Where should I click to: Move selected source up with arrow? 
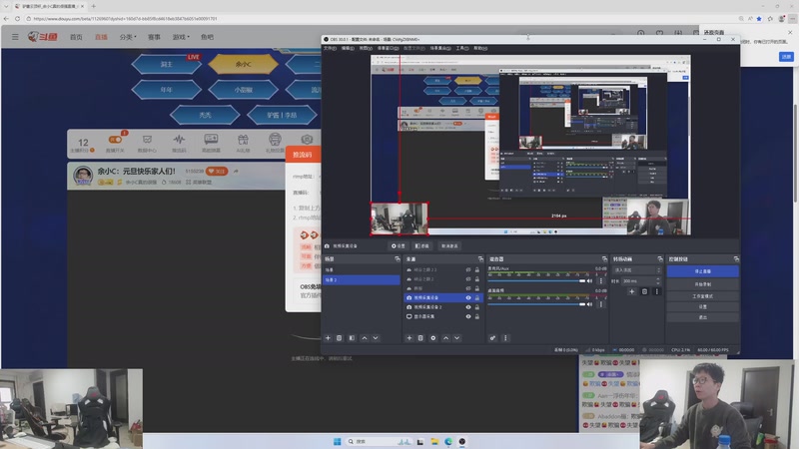pos(445,338)
